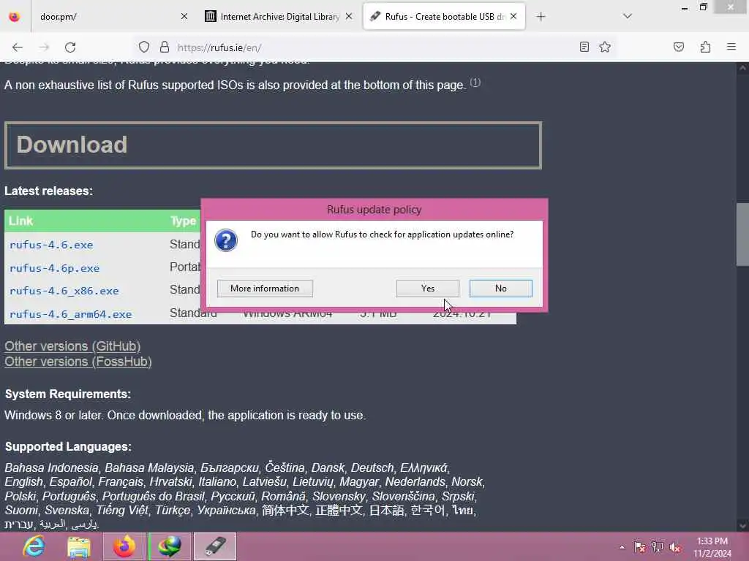
Task: Show hidden system tray icons
Action: tap(622, 547)
